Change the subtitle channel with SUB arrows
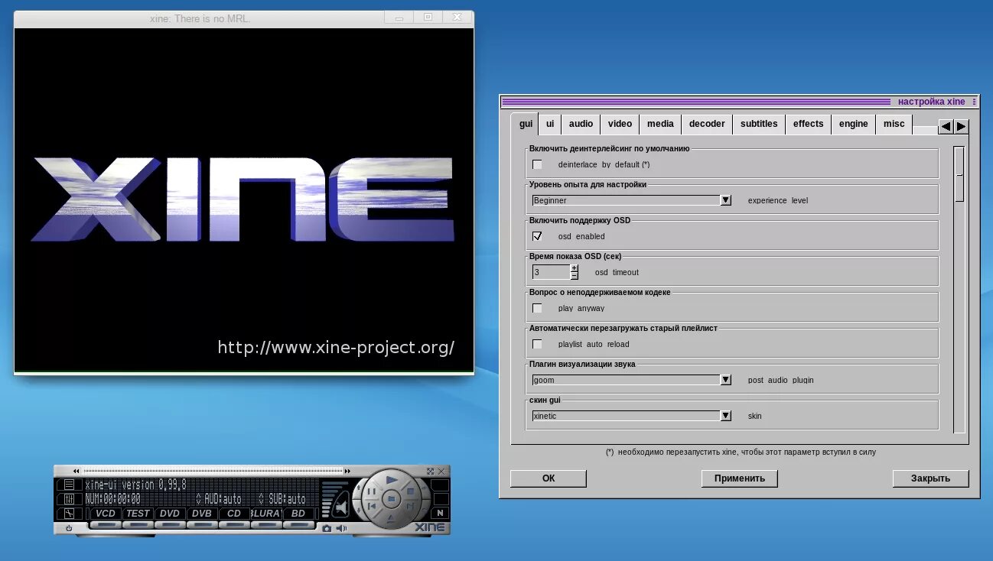 point(262,499)
